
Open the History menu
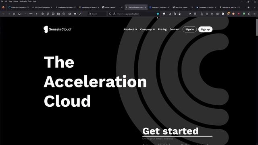[x=16, y=1]
